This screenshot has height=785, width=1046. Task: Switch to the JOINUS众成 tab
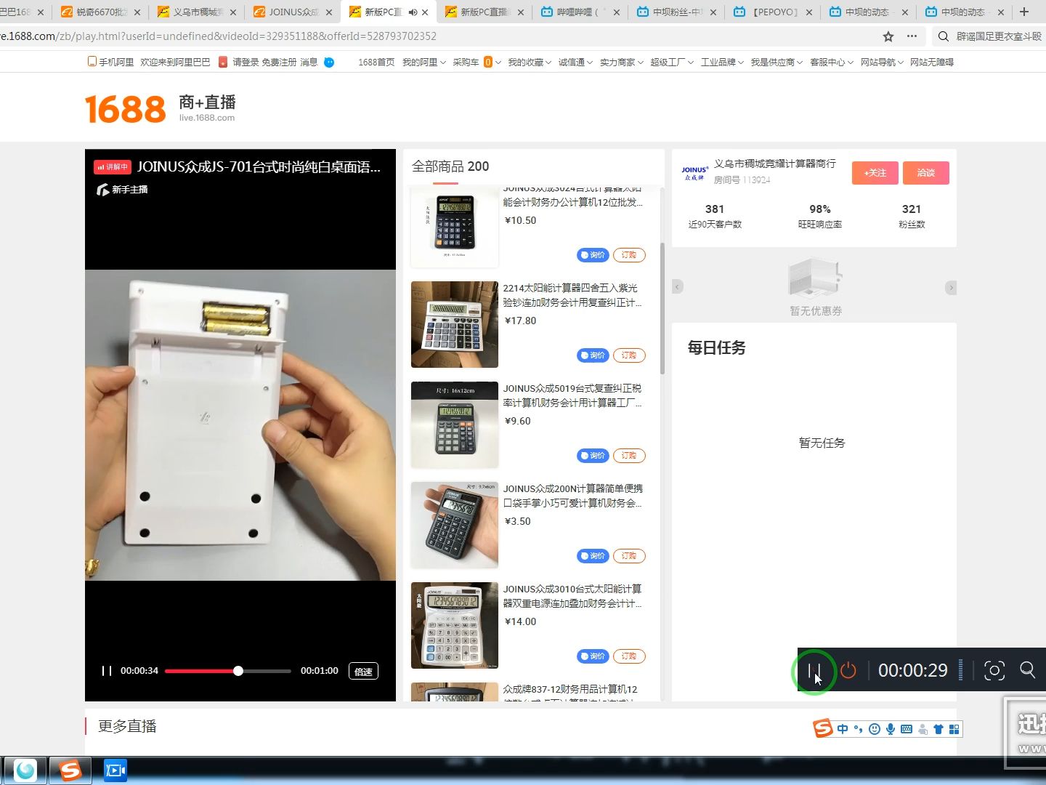(293, 12)
